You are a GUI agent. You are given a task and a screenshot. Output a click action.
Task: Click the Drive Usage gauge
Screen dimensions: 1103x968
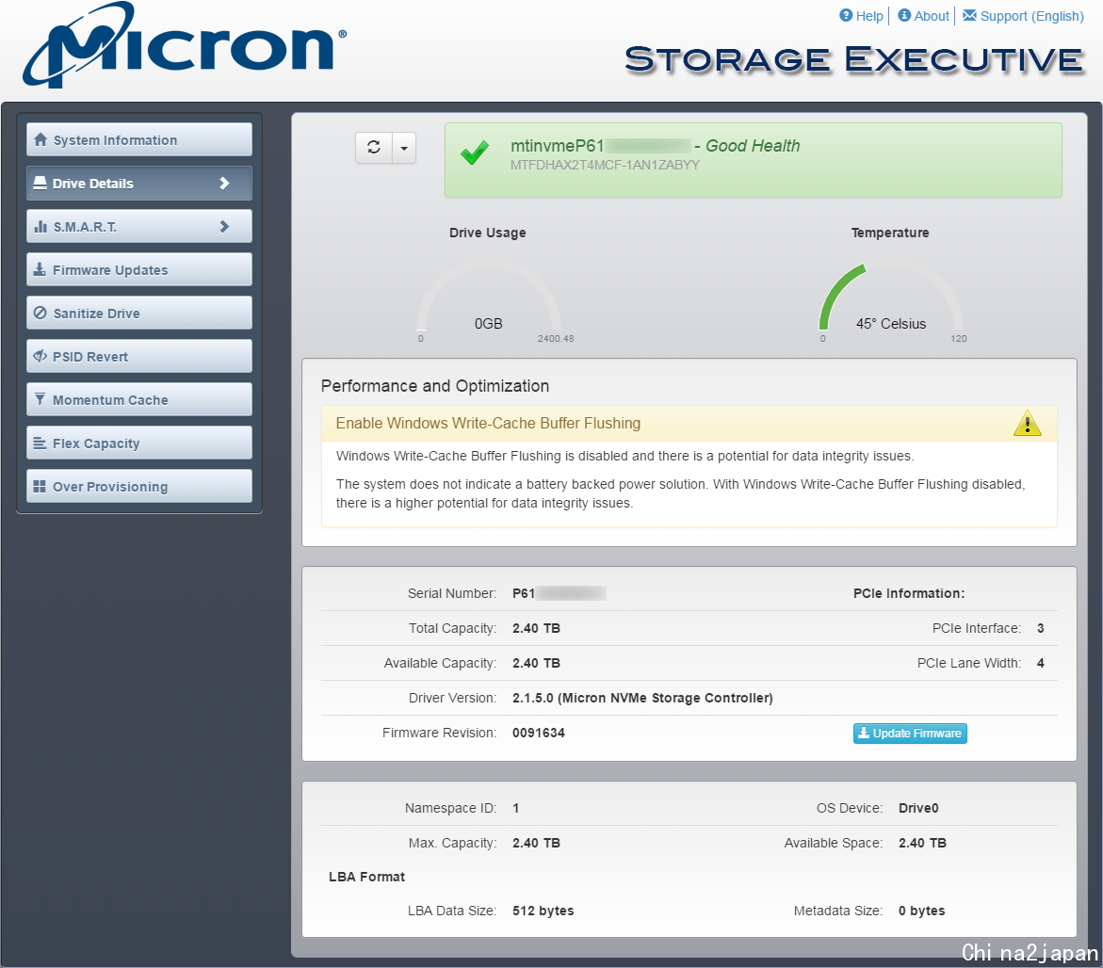point(488,296)
